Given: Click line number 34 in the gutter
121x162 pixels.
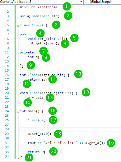Looking at the screenshot, I should 7,156.
